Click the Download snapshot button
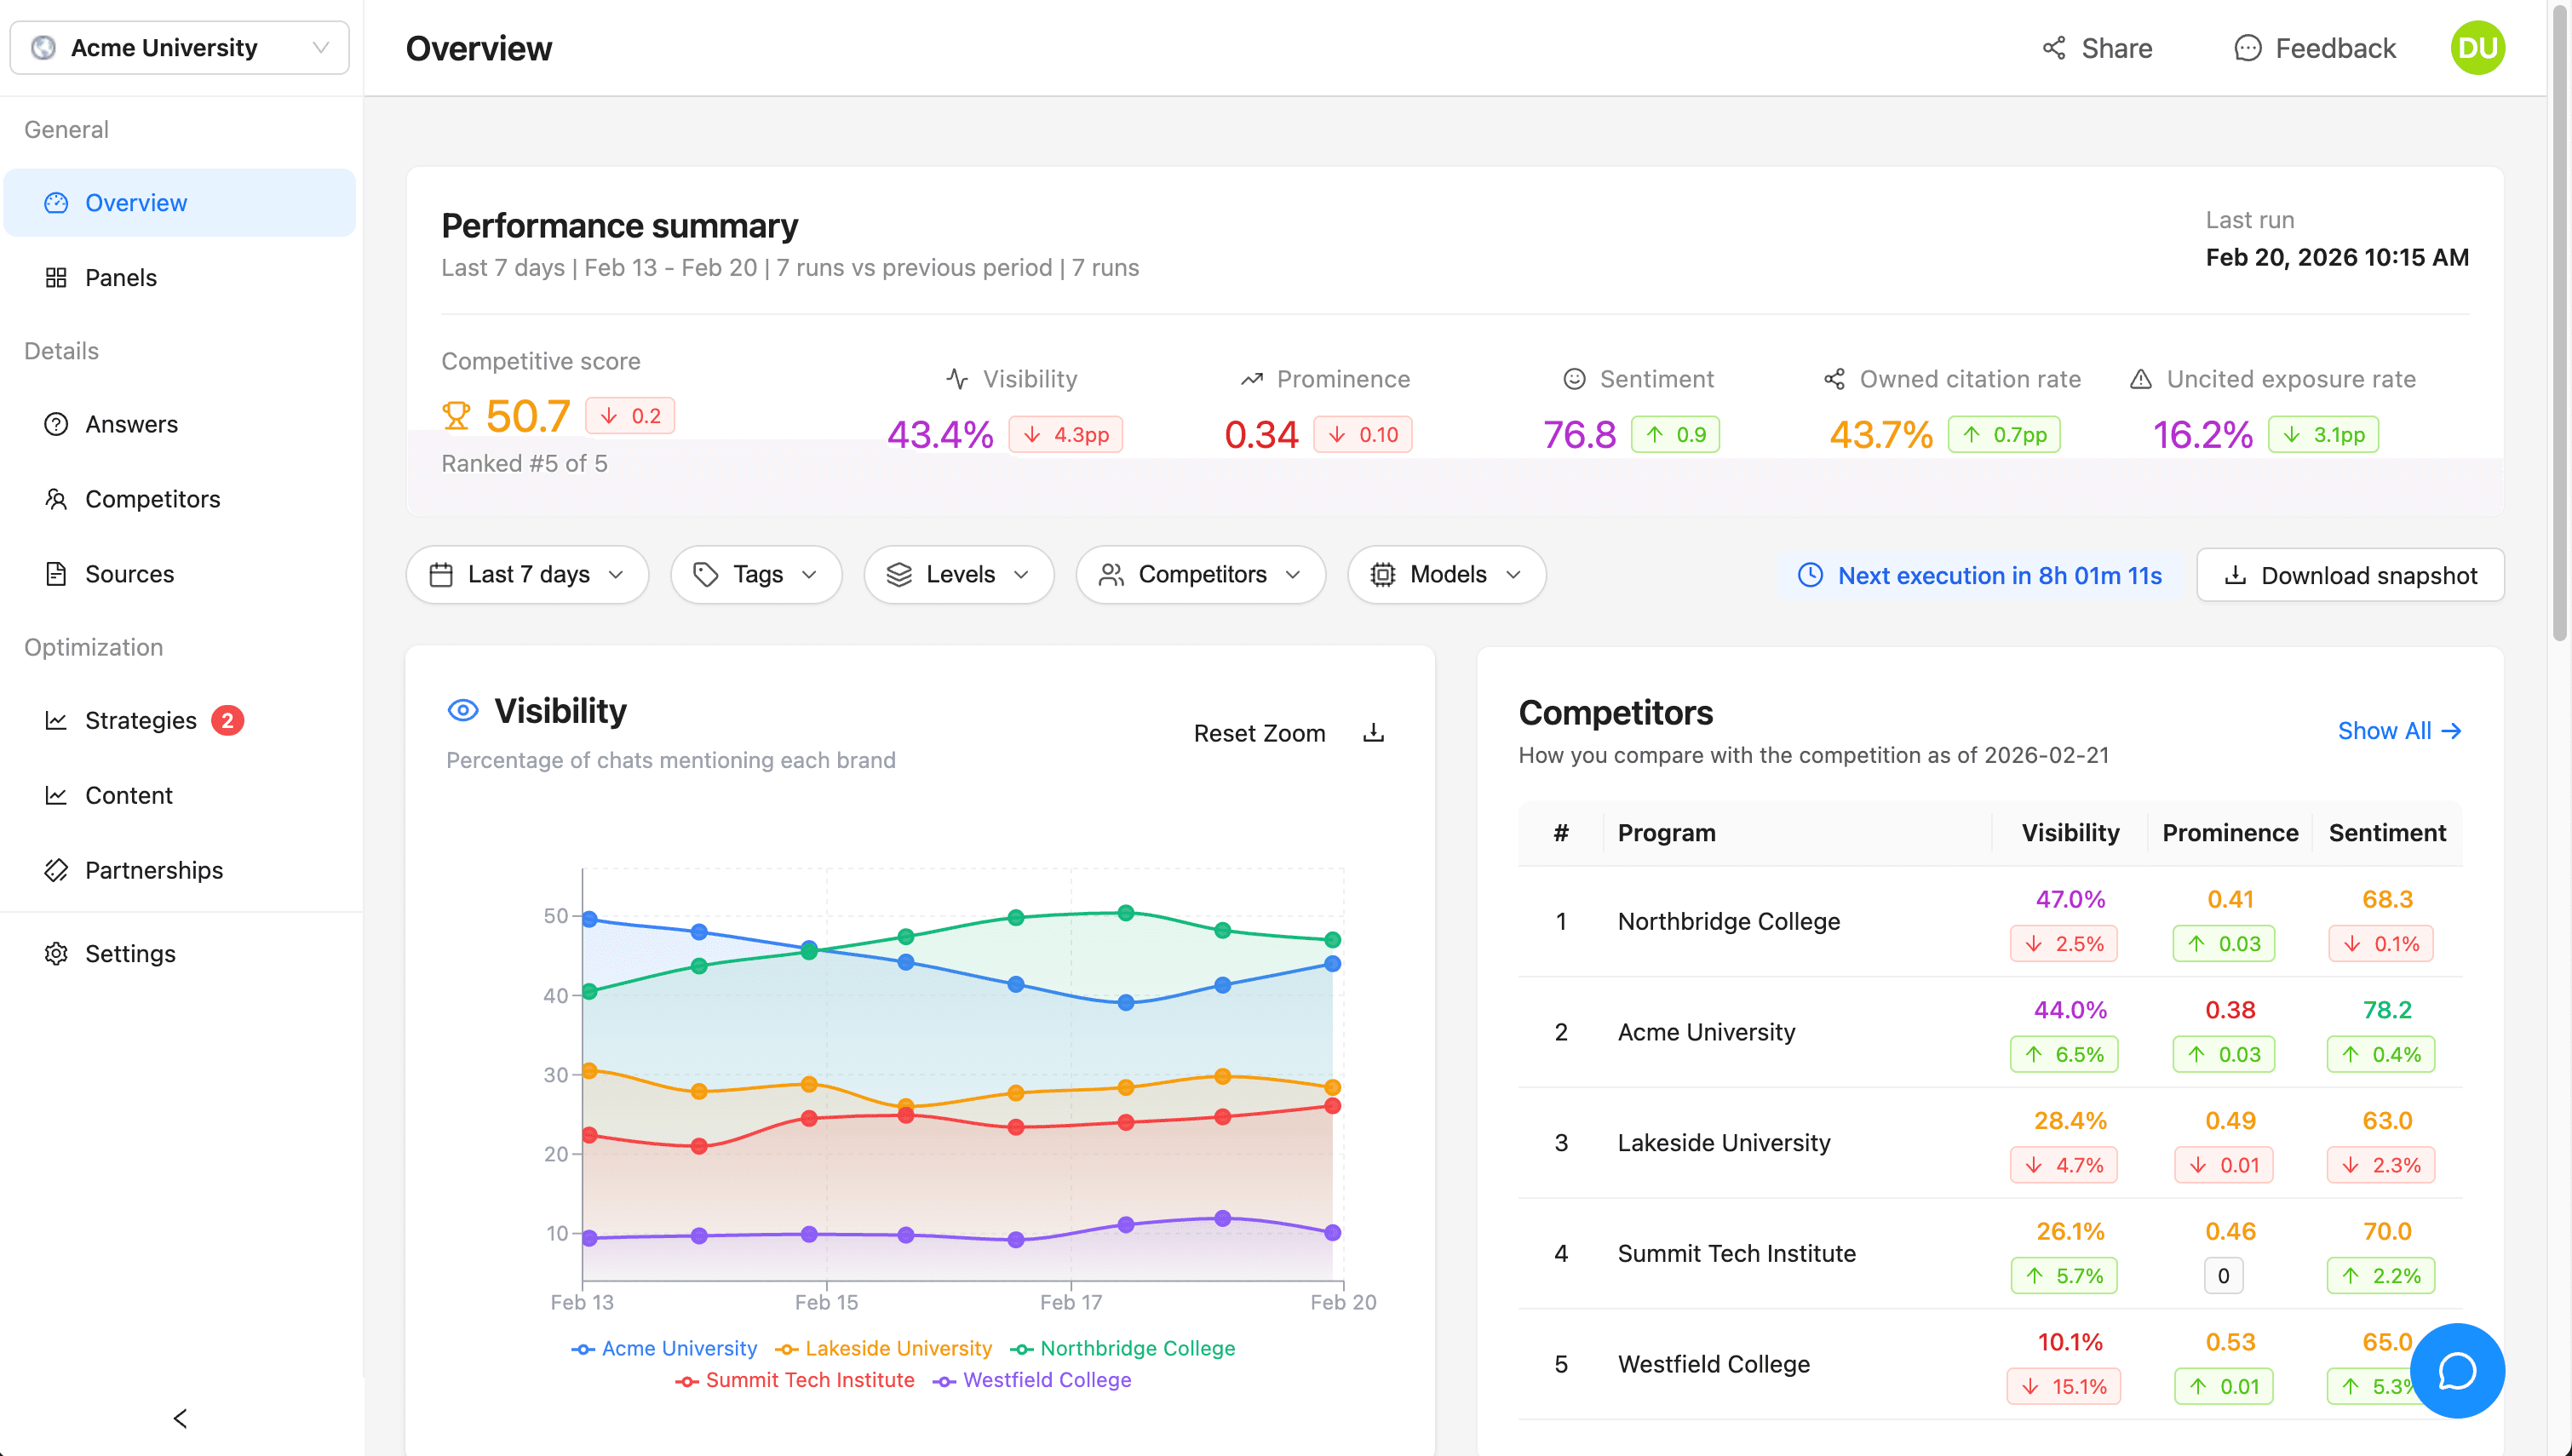This screenshot has width=2572, height=1456. coord(2350,575)
